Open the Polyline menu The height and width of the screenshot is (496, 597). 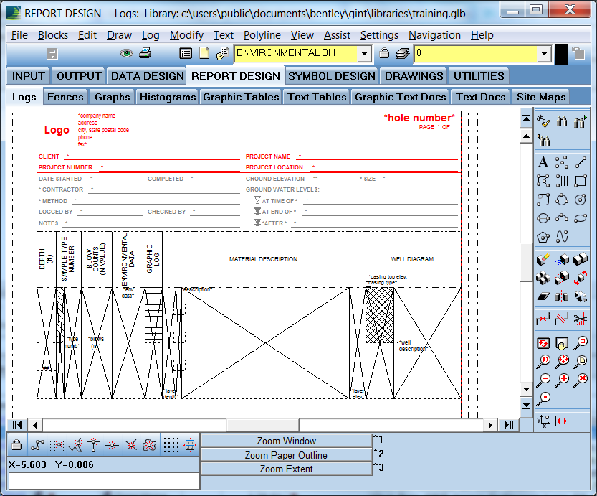[x=262, y=35]
